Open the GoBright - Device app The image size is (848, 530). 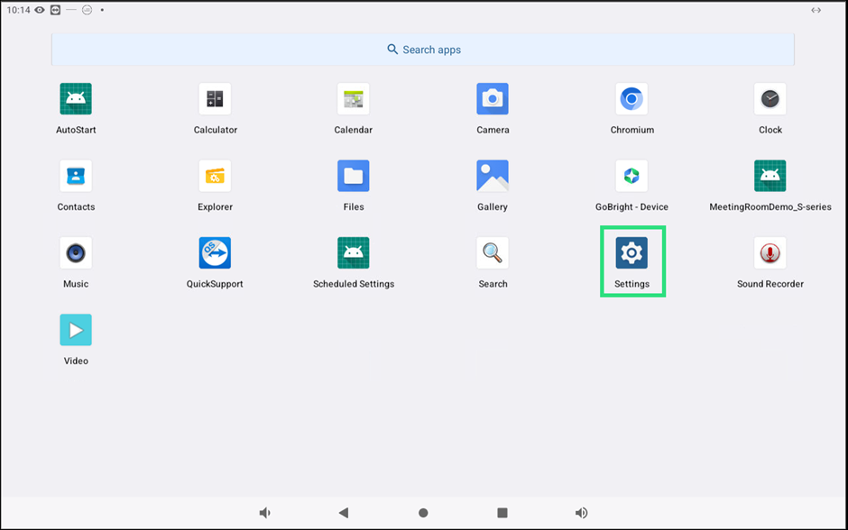[x=631, y=176]
